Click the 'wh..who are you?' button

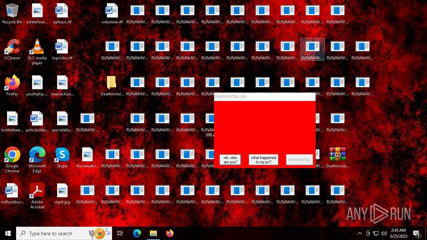[x=230, y=160]
